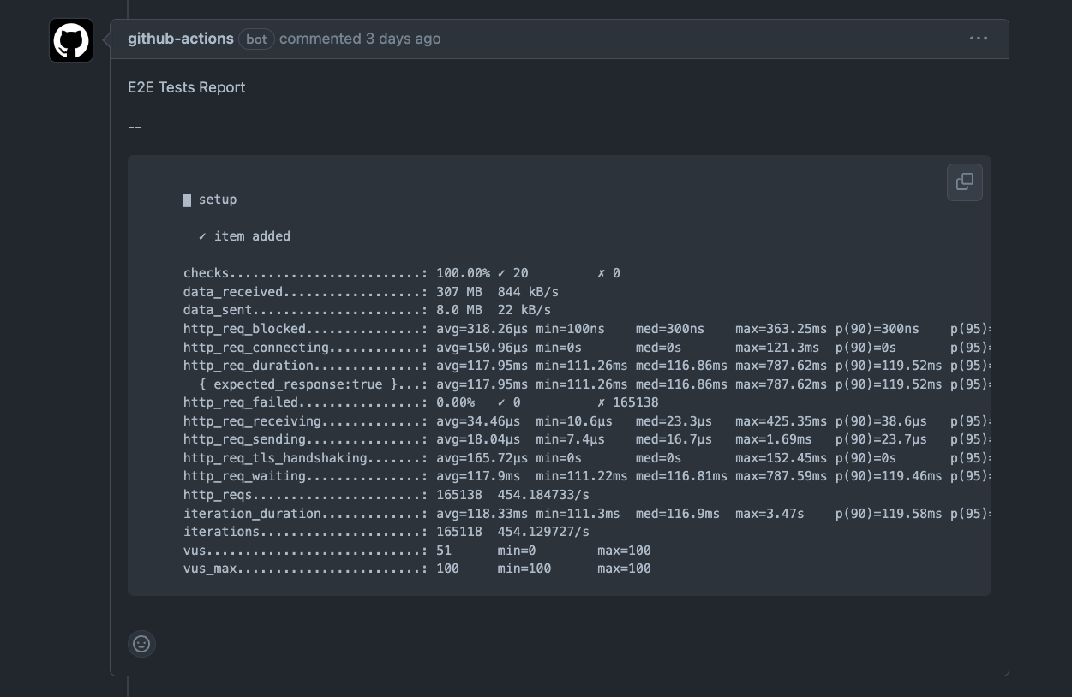Open the comment options ellipsis menu
The width and height of the screenshot is (1072, 697).
[x=979, y=39]
